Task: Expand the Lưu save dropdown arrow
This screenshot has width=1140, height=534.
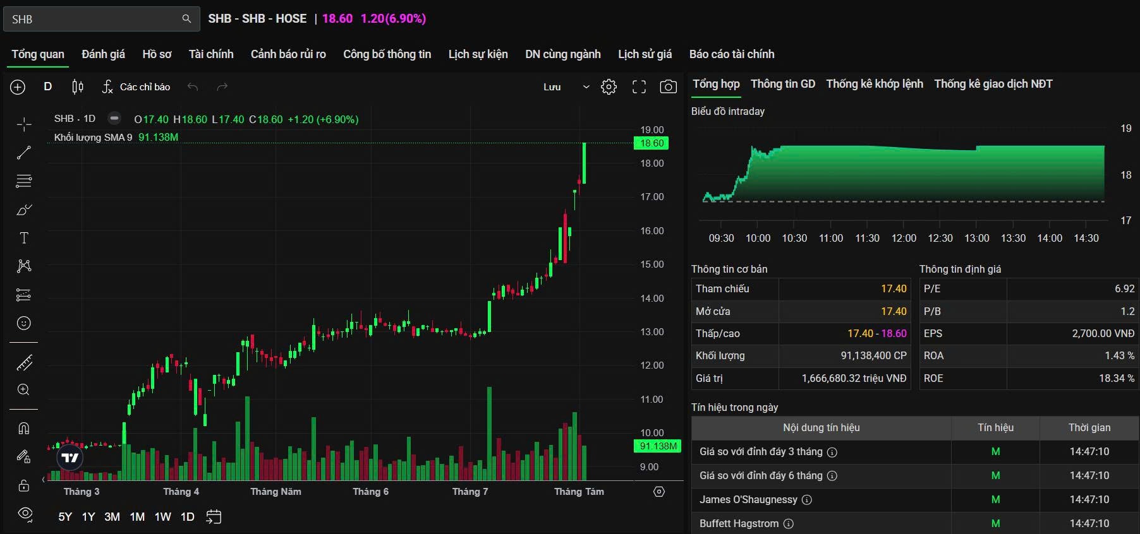Action: (x=586, y=87)
